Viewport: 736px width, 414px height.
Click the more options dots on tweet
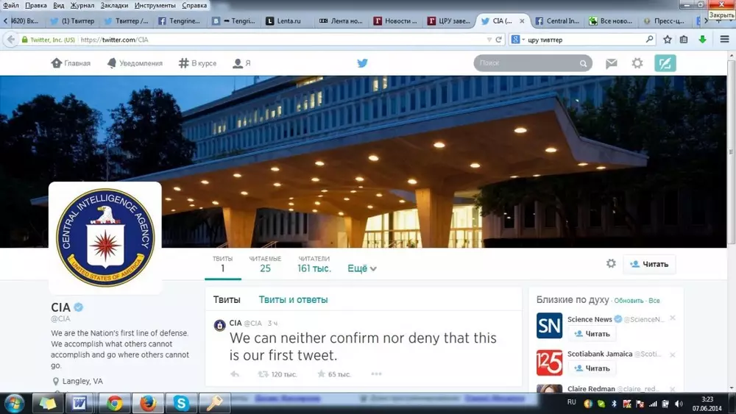click(x=376, y=374)
